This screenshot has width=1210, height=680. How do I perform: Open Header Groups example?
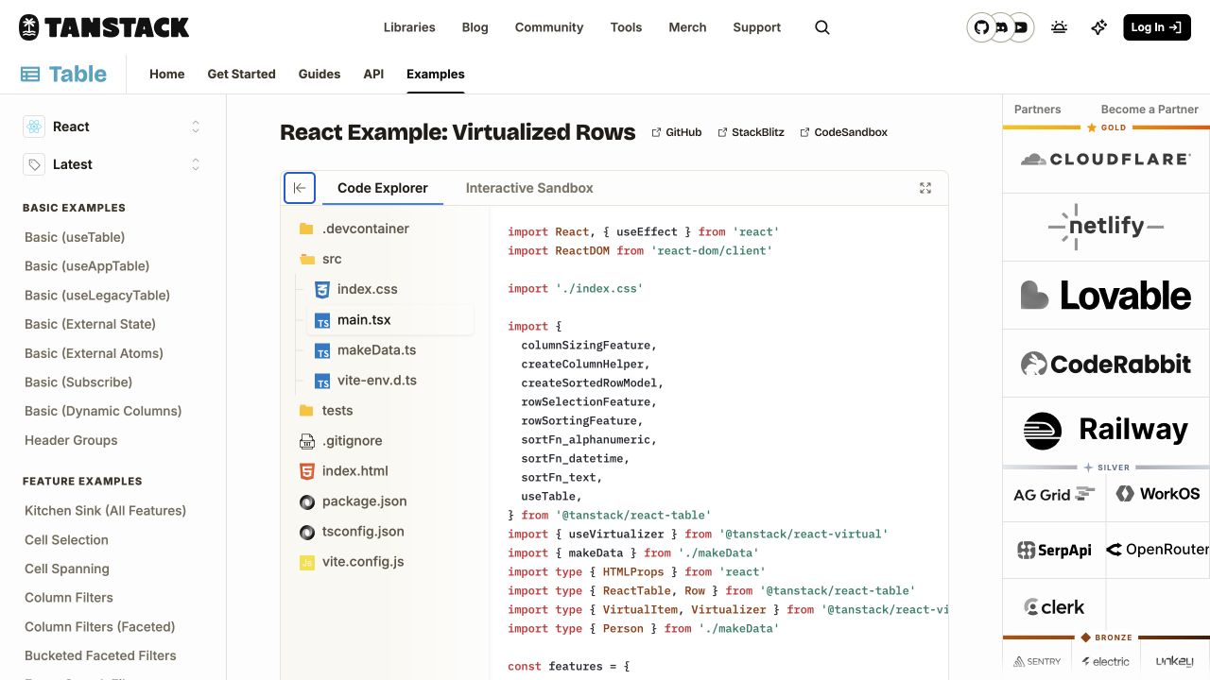coord(71,440)
